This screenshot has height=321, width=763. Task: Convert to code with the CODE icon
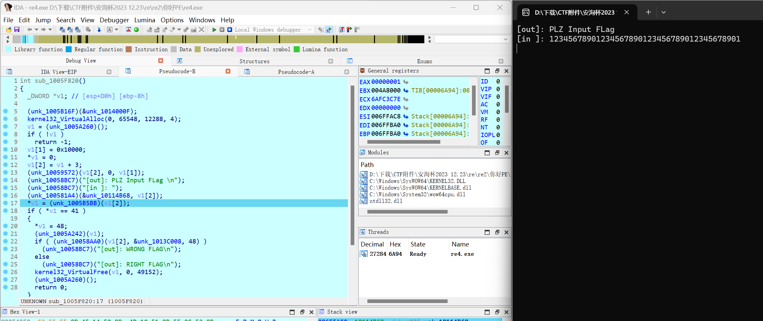(x=149, y=30)
